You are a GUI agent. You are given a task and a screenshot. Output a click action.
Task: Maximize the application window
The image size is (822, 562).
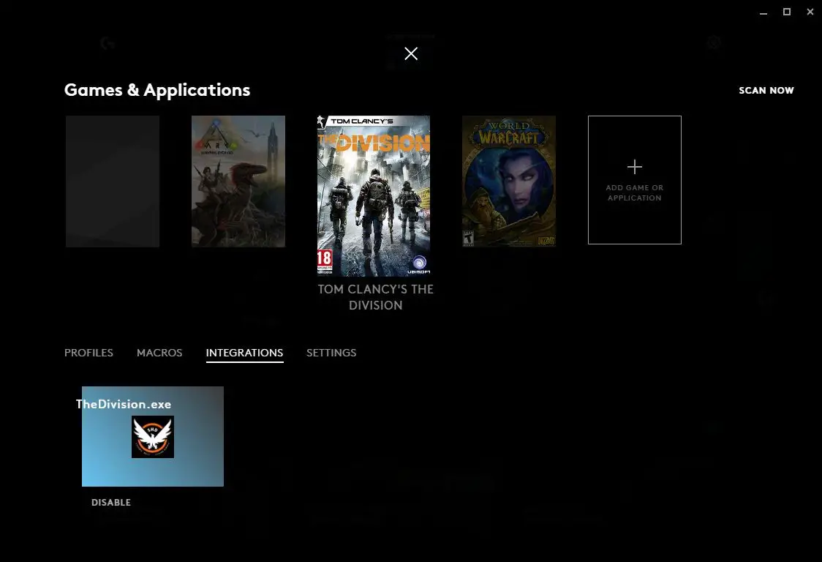click(787, 12)
